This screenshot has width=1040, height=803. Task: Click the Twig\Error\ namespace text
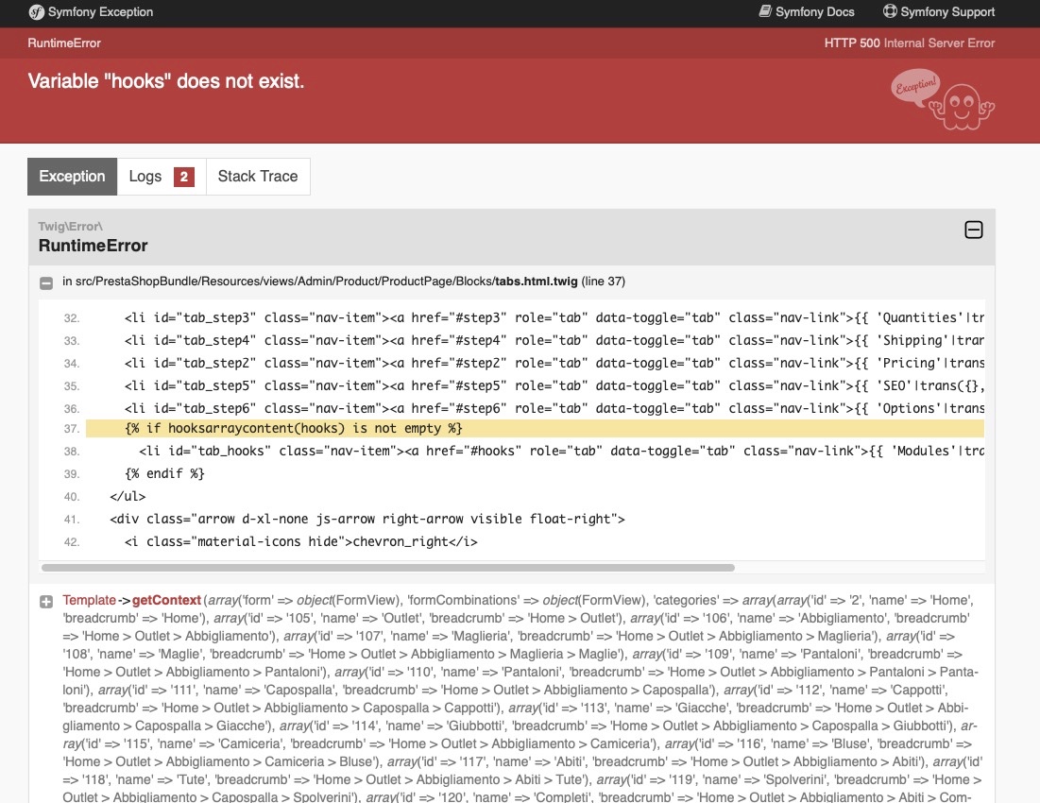[70, 226]
